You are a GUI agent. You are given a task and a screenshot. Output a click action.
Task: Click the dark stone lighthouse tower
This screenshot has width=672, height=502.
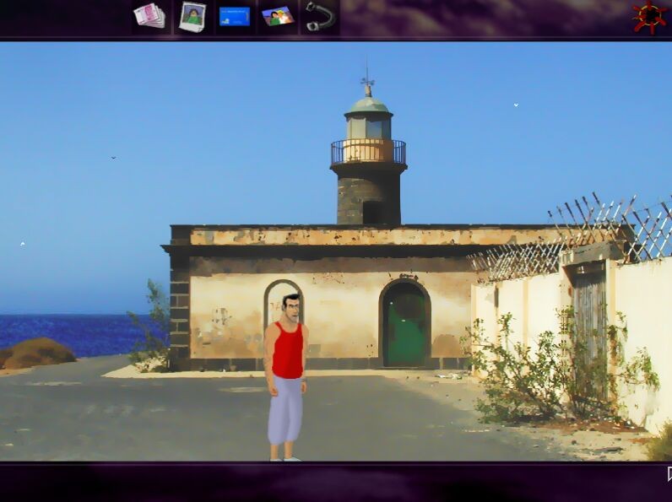(368, 198)
